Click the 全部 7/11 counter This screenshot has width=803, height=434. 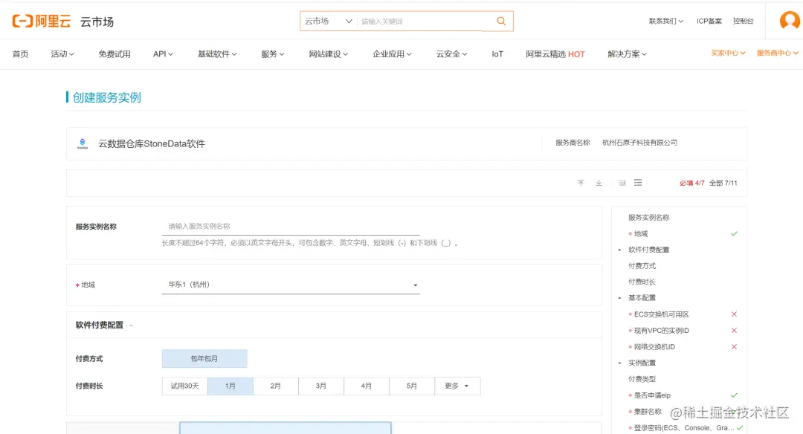coord(723,183)
